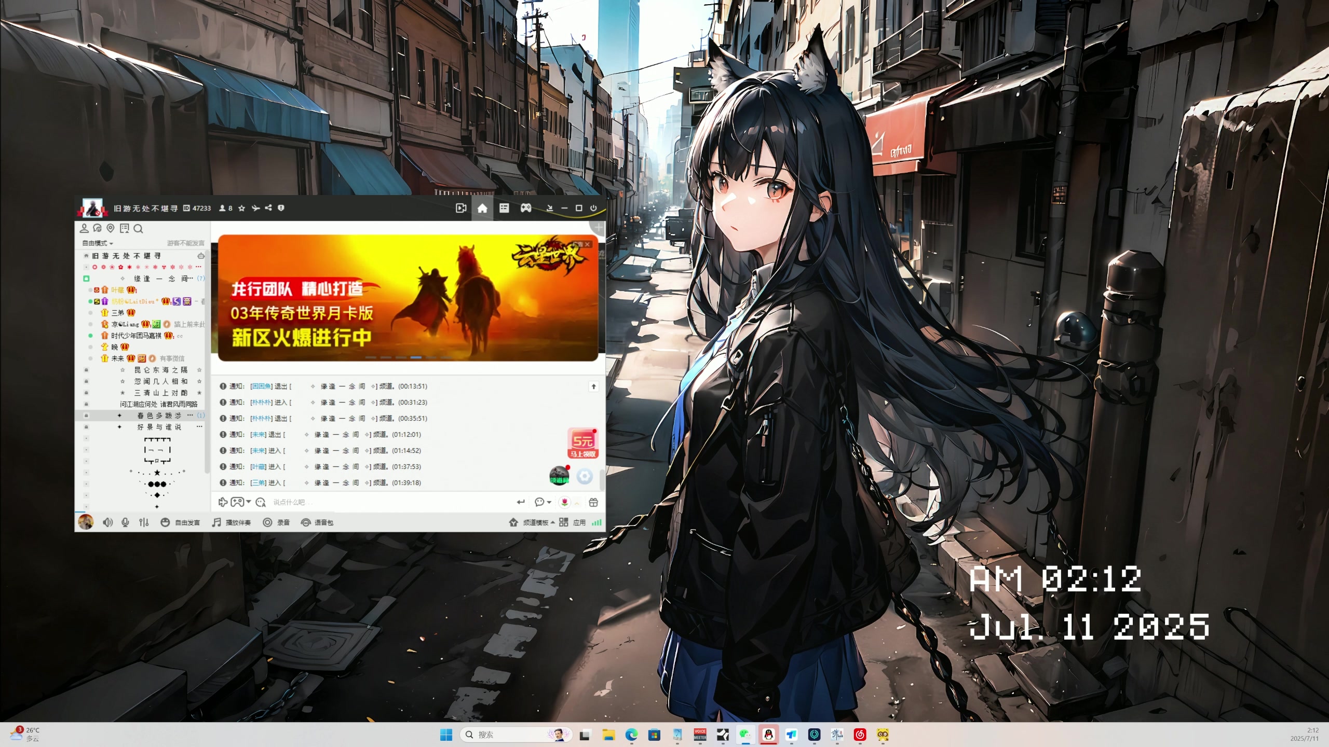Claim the 5元 马上领取 coupon
The image size is (1329, 747).
583,444
